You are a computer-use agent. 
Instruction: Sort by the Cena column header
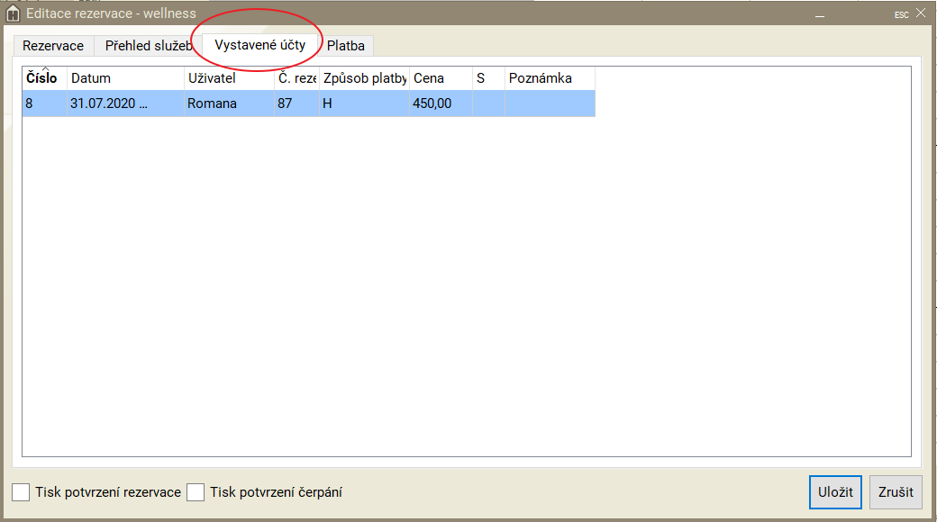pos(440,78)
